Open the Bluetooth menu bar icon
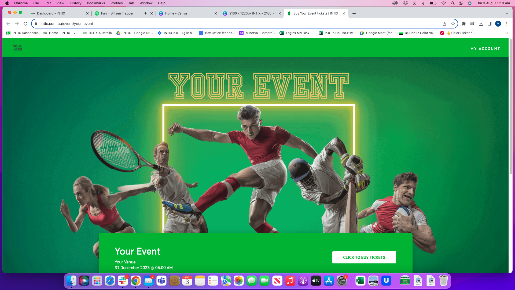The image size is (515, 290). coord(423,3)
